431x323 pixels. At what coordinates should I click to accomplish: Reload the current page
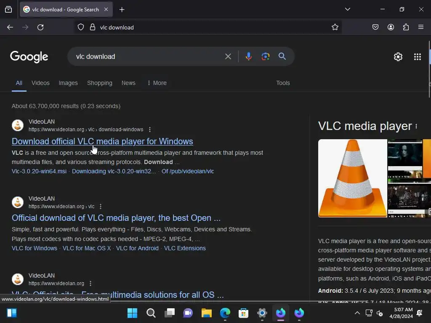(40, 27)
